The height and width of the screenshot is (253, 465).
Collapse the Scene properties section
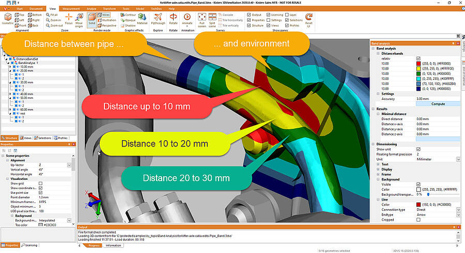tap(3, 156)
